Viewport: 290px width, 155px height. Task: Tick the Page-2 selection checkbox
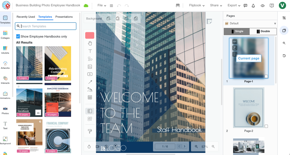click(x=266, y=126)
